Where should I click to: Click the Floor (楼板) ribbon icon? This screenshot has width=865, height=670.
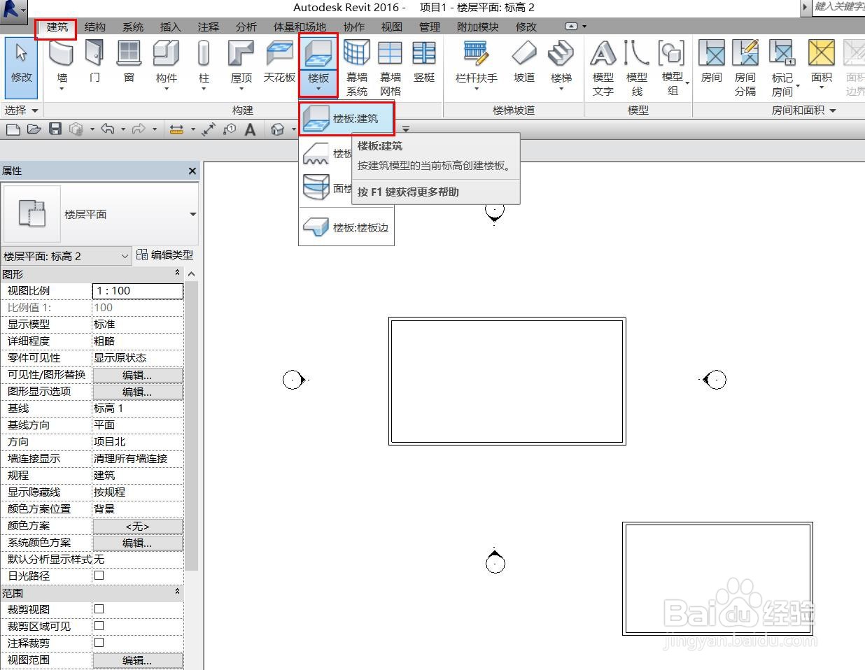coord(318,55)
